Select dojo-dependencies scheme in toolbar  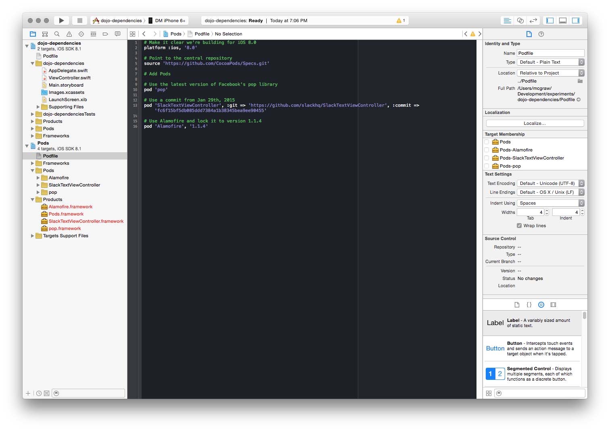click(118, 21)
